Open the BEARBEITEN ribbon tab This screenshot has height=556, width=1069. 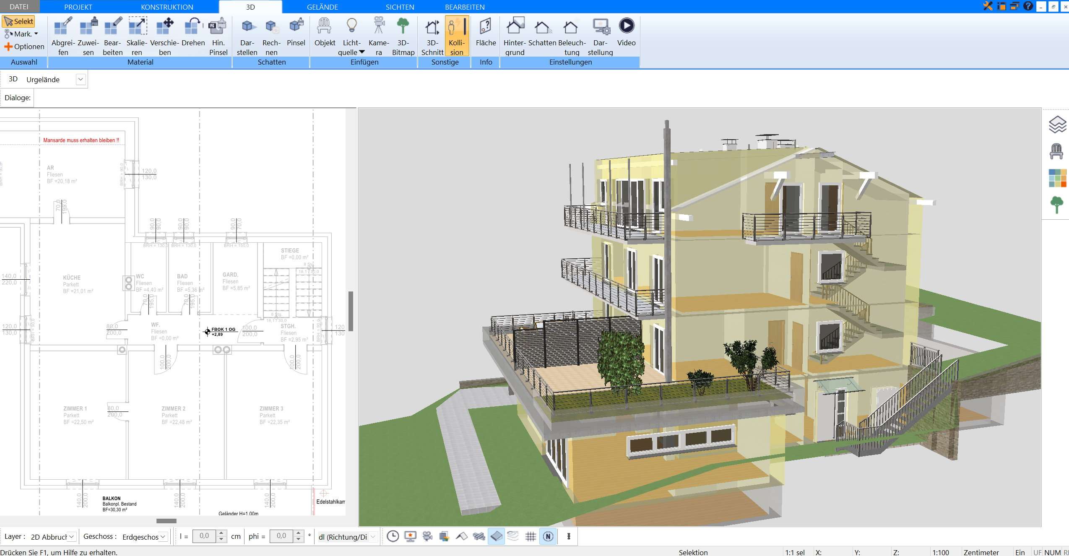[465, 7]
